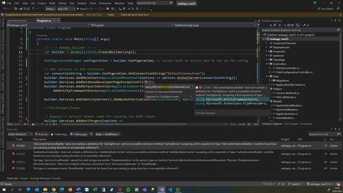
Task: Select Suppress or Configure issues quick action
Action: coord(169,96)
